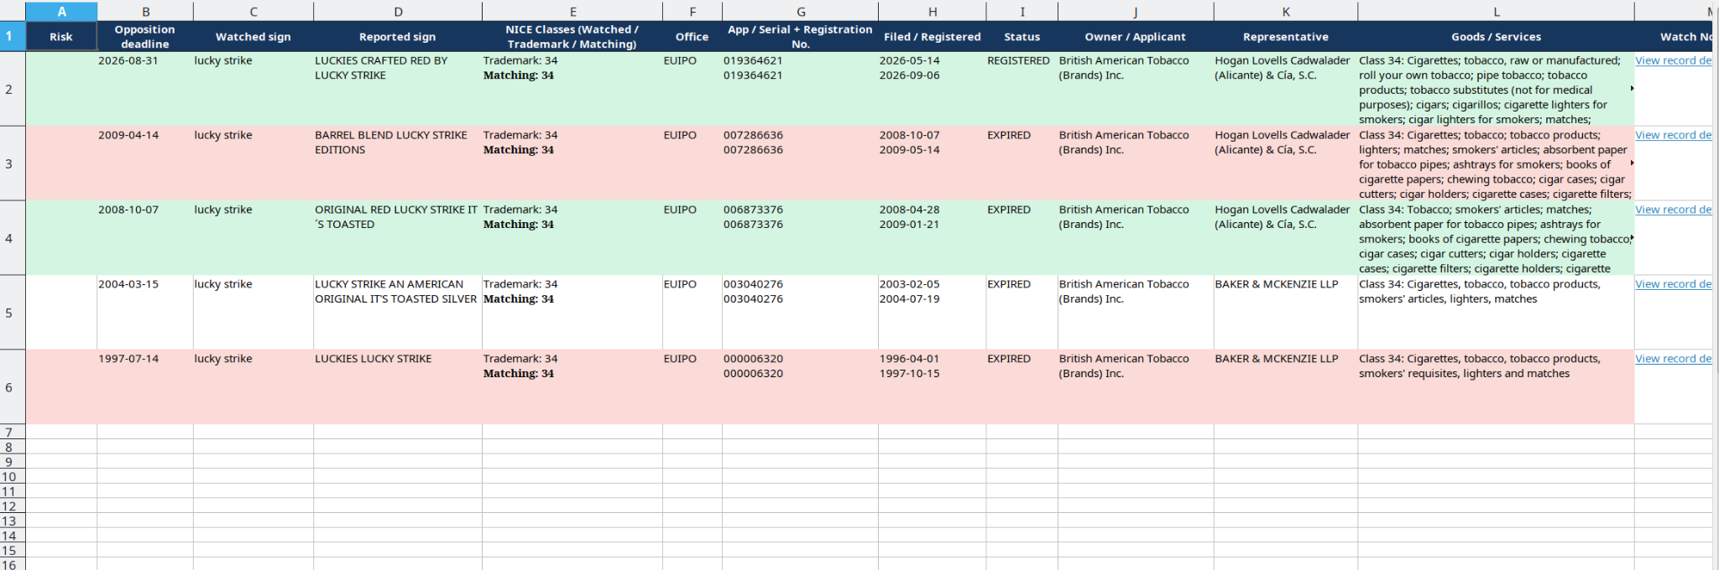This screenshot has height=570, width=1719.
Task: Click the Owner / Applicant header cell
Action: pos(1136,37)
